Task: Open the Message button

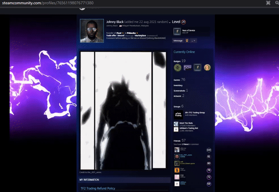Action: click(x=178, y=40)
